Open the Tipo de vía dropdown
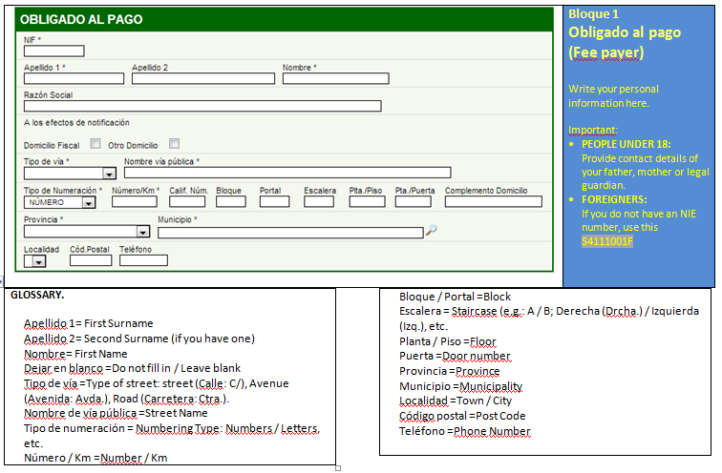 pyautogui.click(x=110, y=174)
